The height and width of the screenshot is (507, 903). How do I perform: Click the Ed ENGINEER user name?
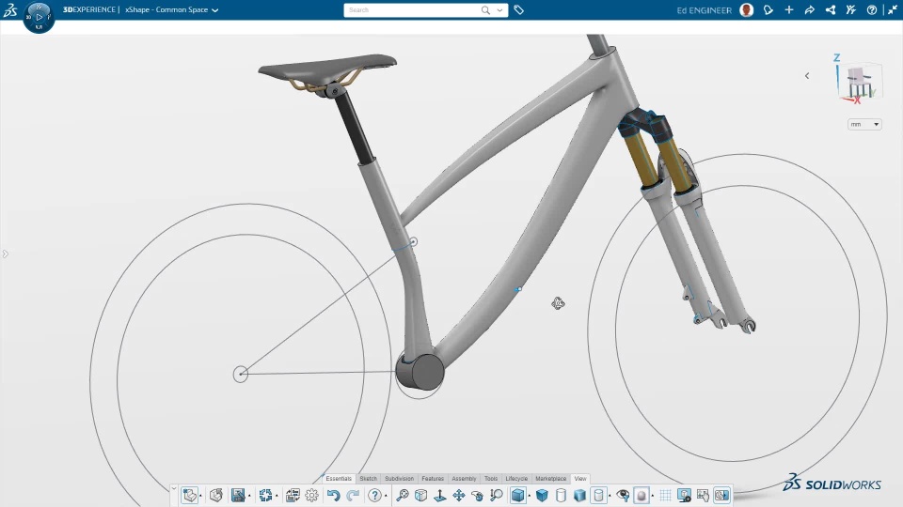(x=704, y=10)
